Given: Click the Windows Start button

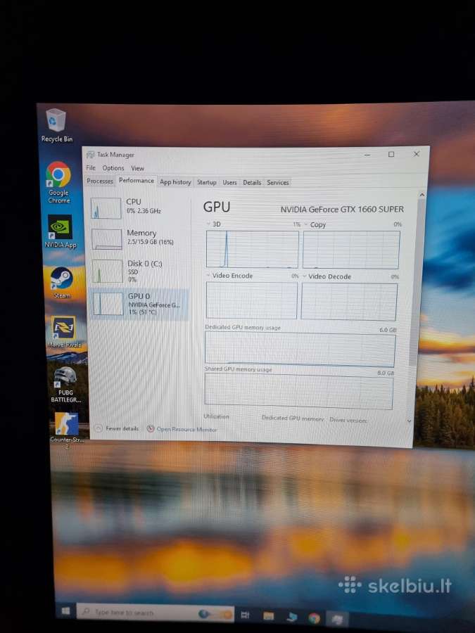Looking at the screenshot, I should click(66, 611).
